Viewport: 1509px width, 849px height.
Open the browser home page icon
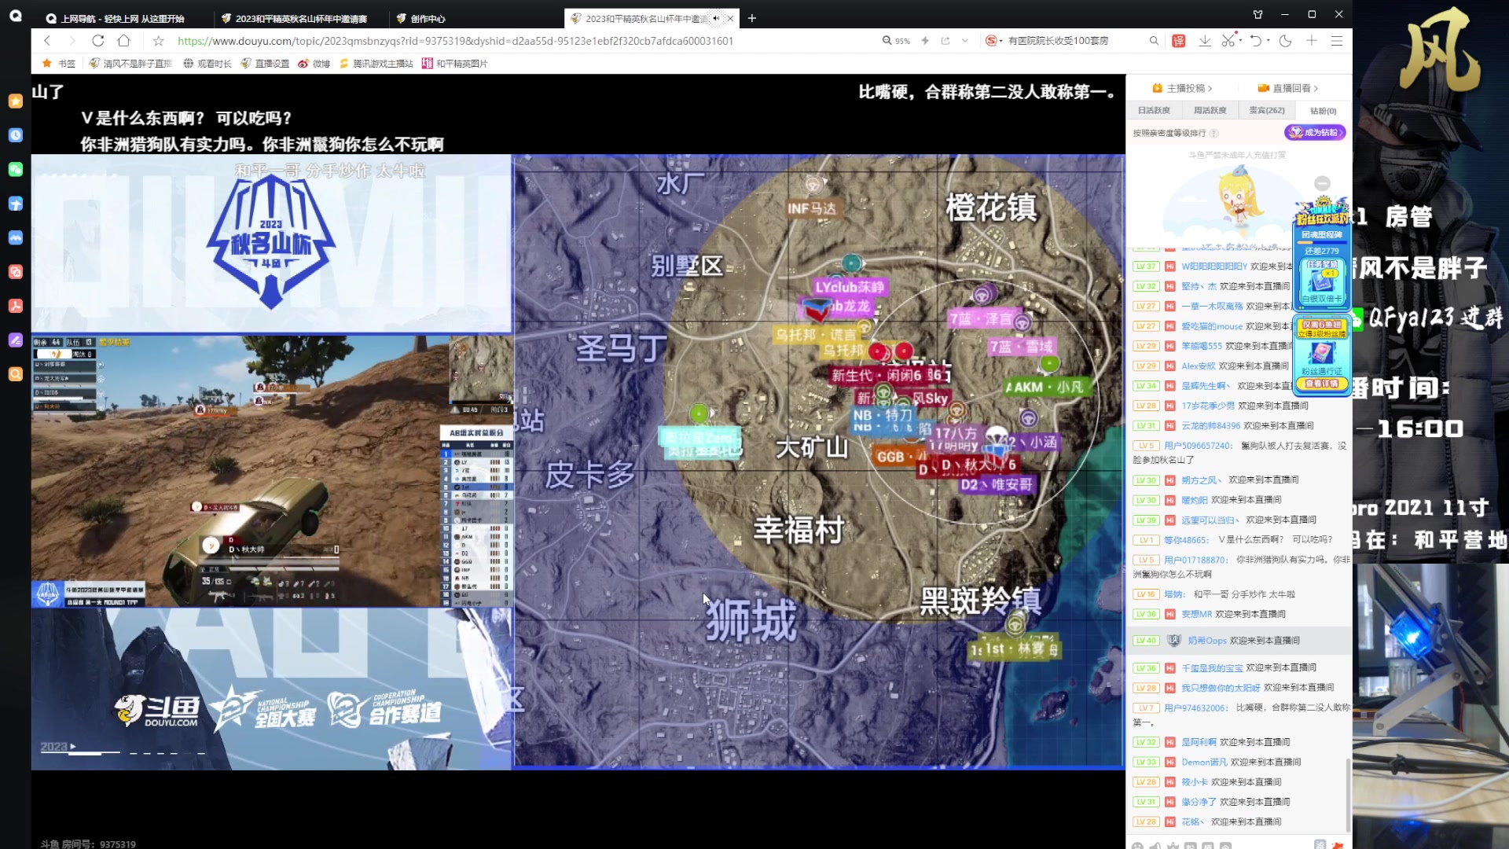[x=123, y=41]
